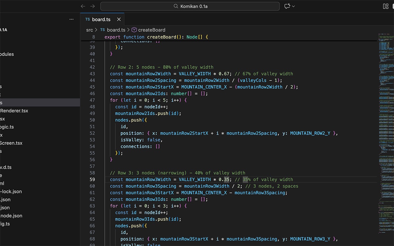This screenshot has height=246, width=394.
Task: Open the Screen.tsx file in Explorer
Action: [x=11, y=143]
